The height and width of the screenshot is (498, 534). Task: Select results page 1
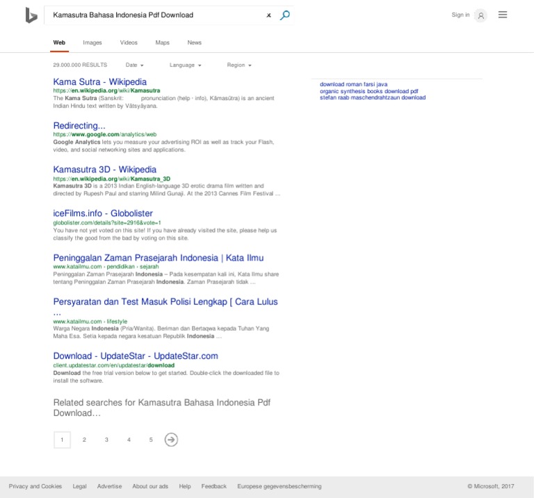click(x=62, y=440)
